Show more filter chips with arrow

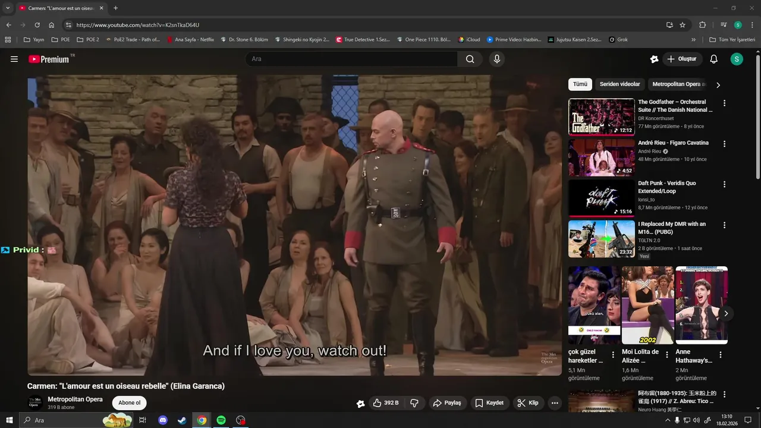pos(718,85)
